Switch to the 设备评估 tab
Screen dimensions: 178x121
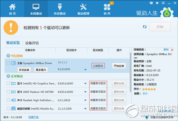pos(32,43)
